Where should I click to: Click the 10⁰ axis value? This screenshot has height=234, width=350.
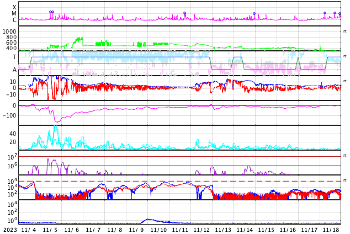(x=12, y=221)
